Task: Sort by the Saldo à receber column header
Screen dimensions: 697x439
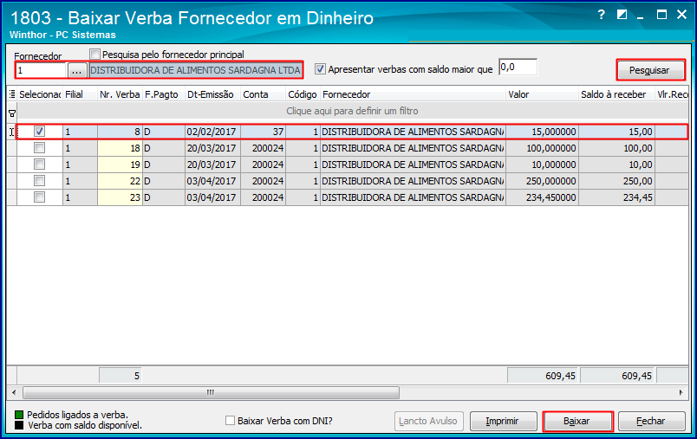Action: tap(616, 94)
